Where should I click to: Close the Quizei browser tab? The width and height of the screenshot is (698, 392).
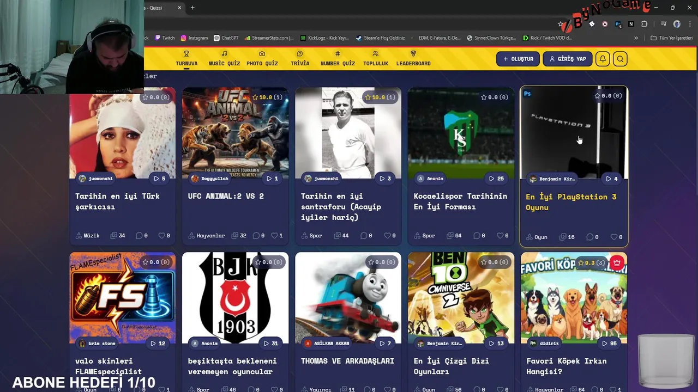pyautogui.click(x=179, y=8)
